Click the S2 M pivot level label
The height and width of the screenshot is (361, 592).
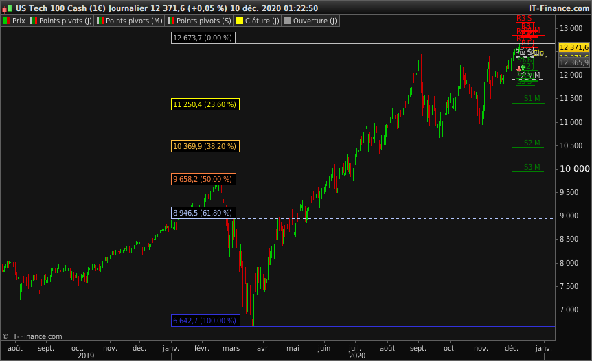[532, 143]
